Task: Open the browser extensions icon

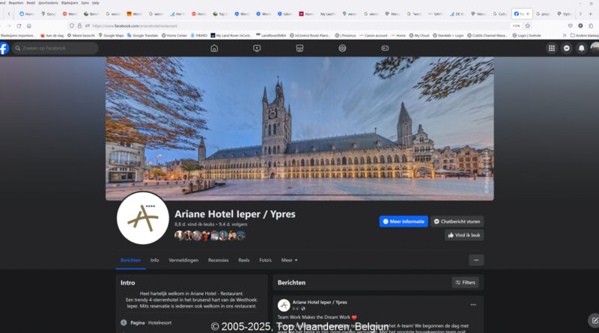Action: coord(591,26)
